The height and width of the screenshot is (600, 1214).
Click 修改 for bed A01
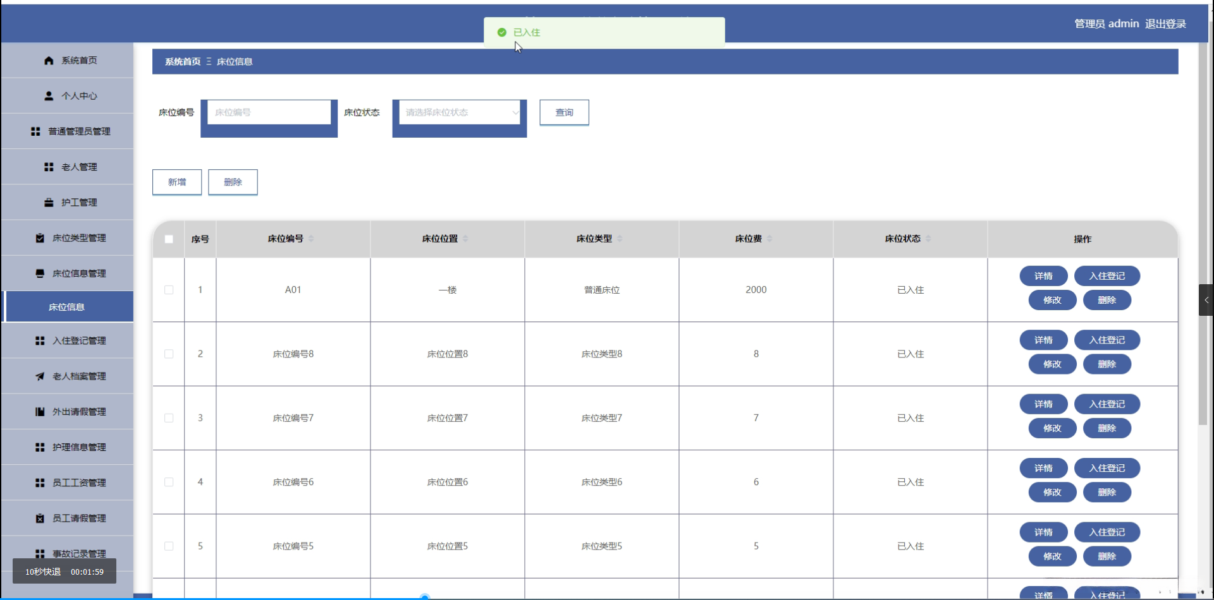click(x=1052, y=300)
